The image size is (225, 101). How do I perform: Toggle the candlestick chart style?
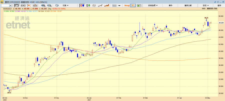click(82, 5)
